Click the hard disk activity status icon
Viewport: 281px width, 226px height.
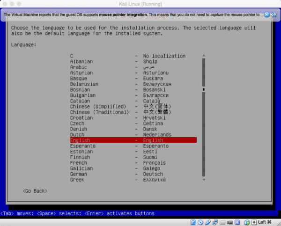pos(193,222)
